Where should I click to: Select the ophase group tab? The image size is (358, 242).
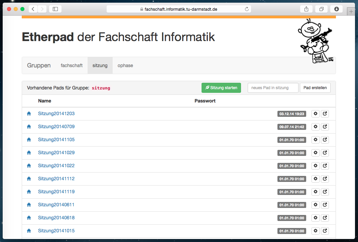[x=125, y=65]
